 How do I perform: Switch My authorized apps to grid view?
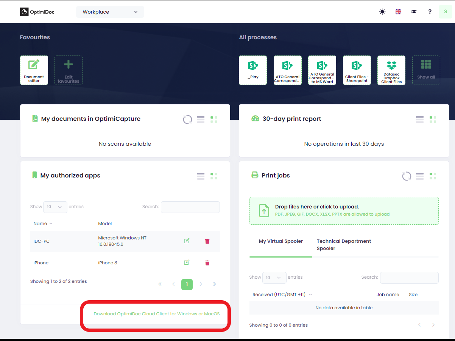coord(214,176)
